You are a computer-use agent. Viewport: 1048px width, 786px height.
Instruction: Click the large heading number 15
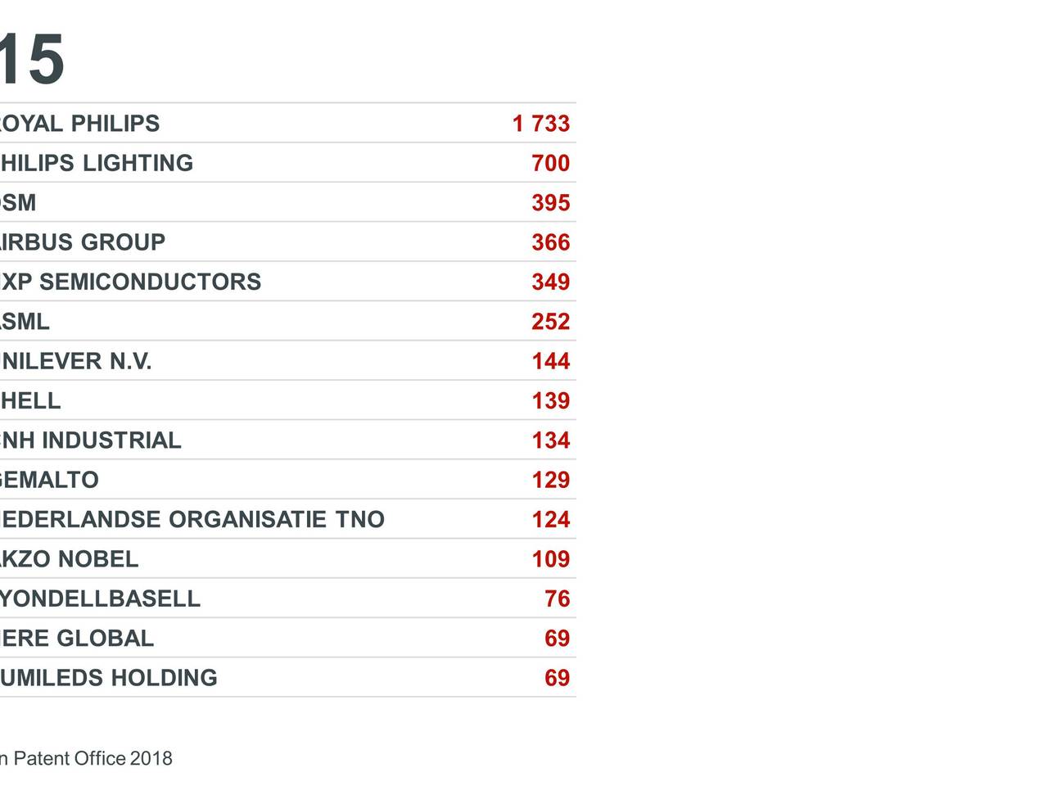[31, 59]
